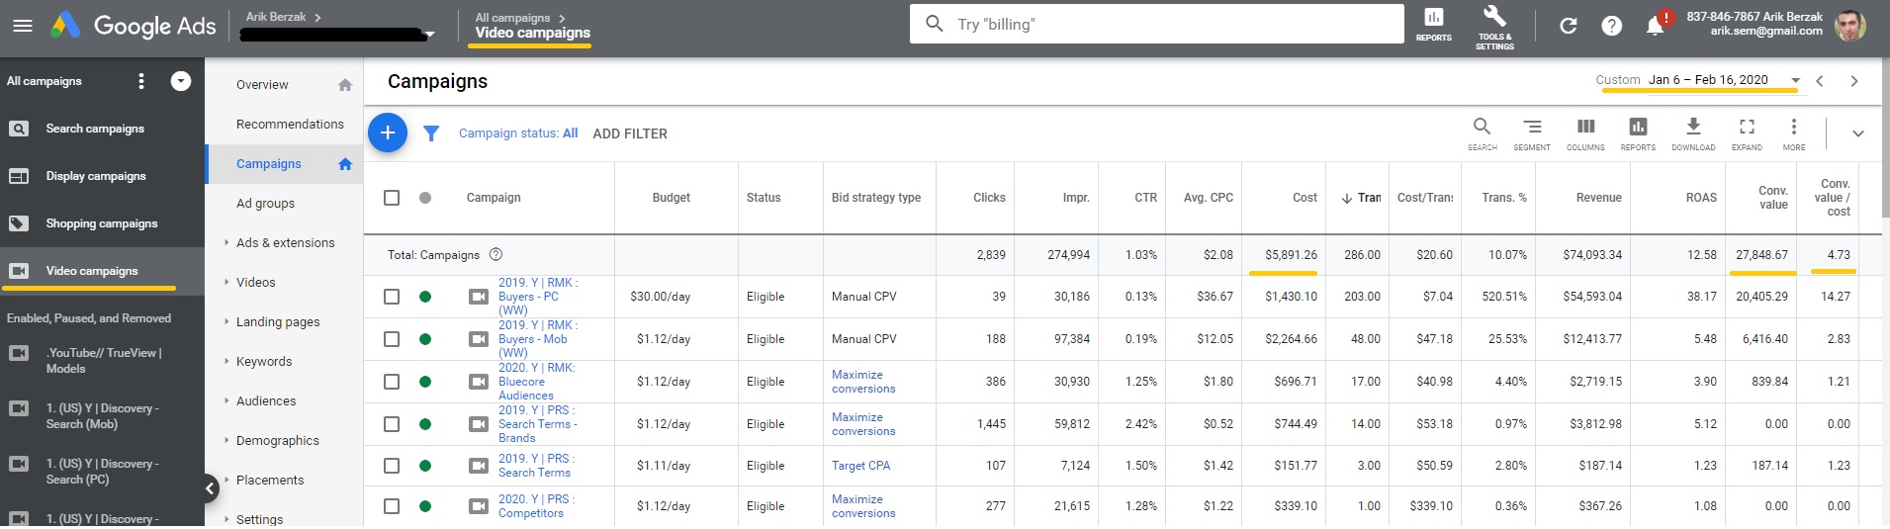Open the Columns tool
Viewport: 1890px width, 529px height.
1585,133
